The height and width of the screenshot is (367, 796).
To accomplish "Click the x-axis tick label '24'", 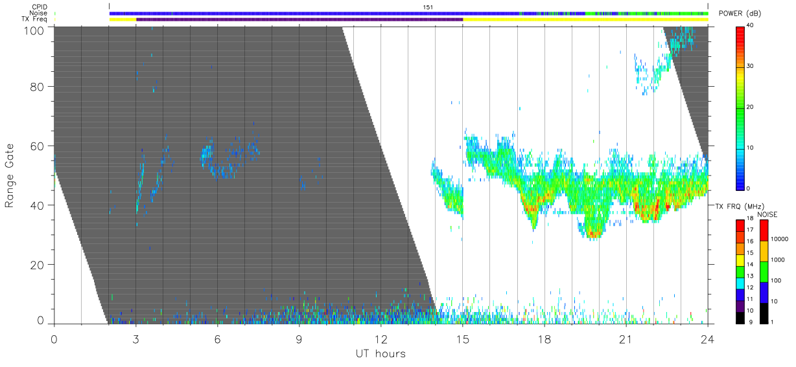I will [708, 339].
